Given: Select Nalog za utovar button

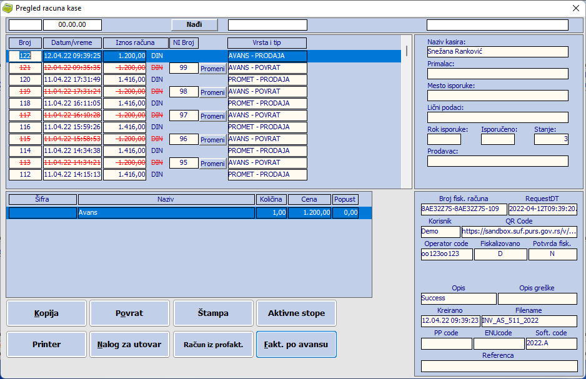Looking at the screenshot, I should click(x=129, y=344).
